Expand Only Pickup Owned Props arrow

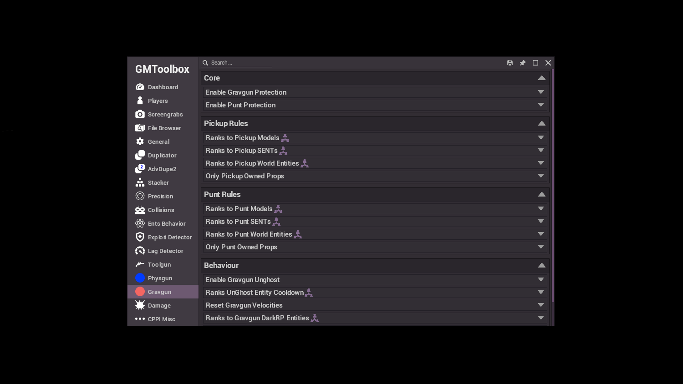click(541, 176)
